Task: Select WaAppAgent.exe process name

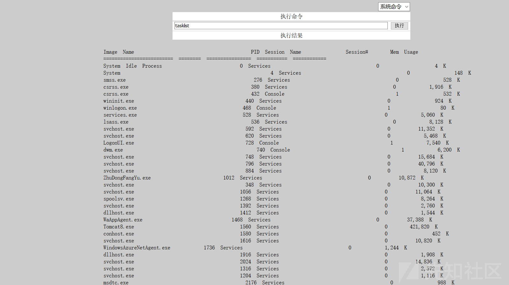Action: 123,220
